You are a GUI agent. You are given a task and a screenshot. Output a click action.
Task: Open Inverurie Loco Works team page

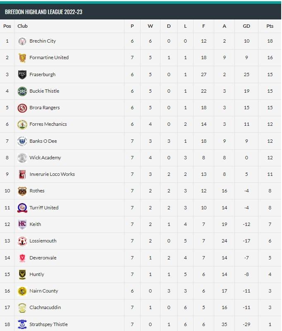coord(52,174)
